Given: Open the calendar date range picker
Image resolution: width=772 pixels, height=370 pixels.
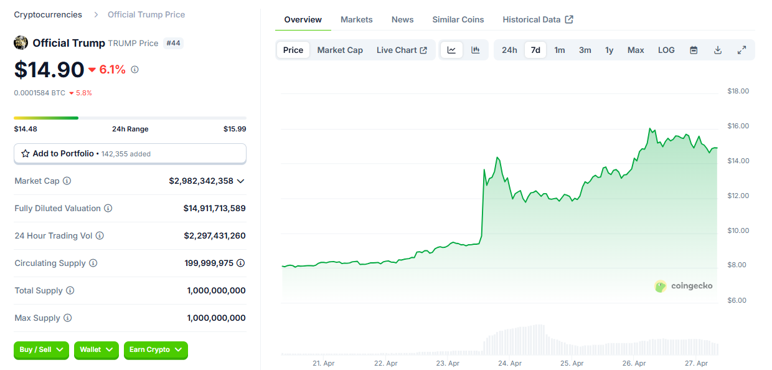Looking at the screenshot, I should [x=694, y=50].
